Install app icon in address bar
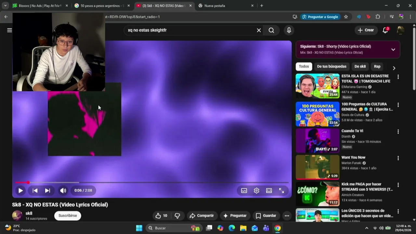The height and width of the screenshot is (234, 416). pyautogui.click(x=295, y=17)
